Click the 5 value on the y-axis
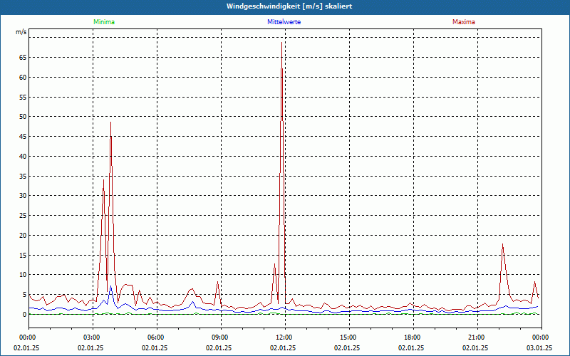The width and height of the screenshot is (570, 356). point(25,295)
